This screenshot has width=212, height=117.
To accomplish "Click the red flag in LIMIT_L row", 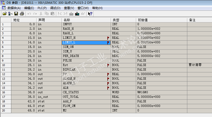I will point(108,43).
